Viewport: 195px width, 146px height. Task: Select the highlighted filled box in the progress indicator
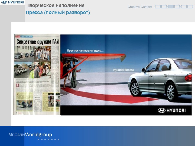(171, 6)
